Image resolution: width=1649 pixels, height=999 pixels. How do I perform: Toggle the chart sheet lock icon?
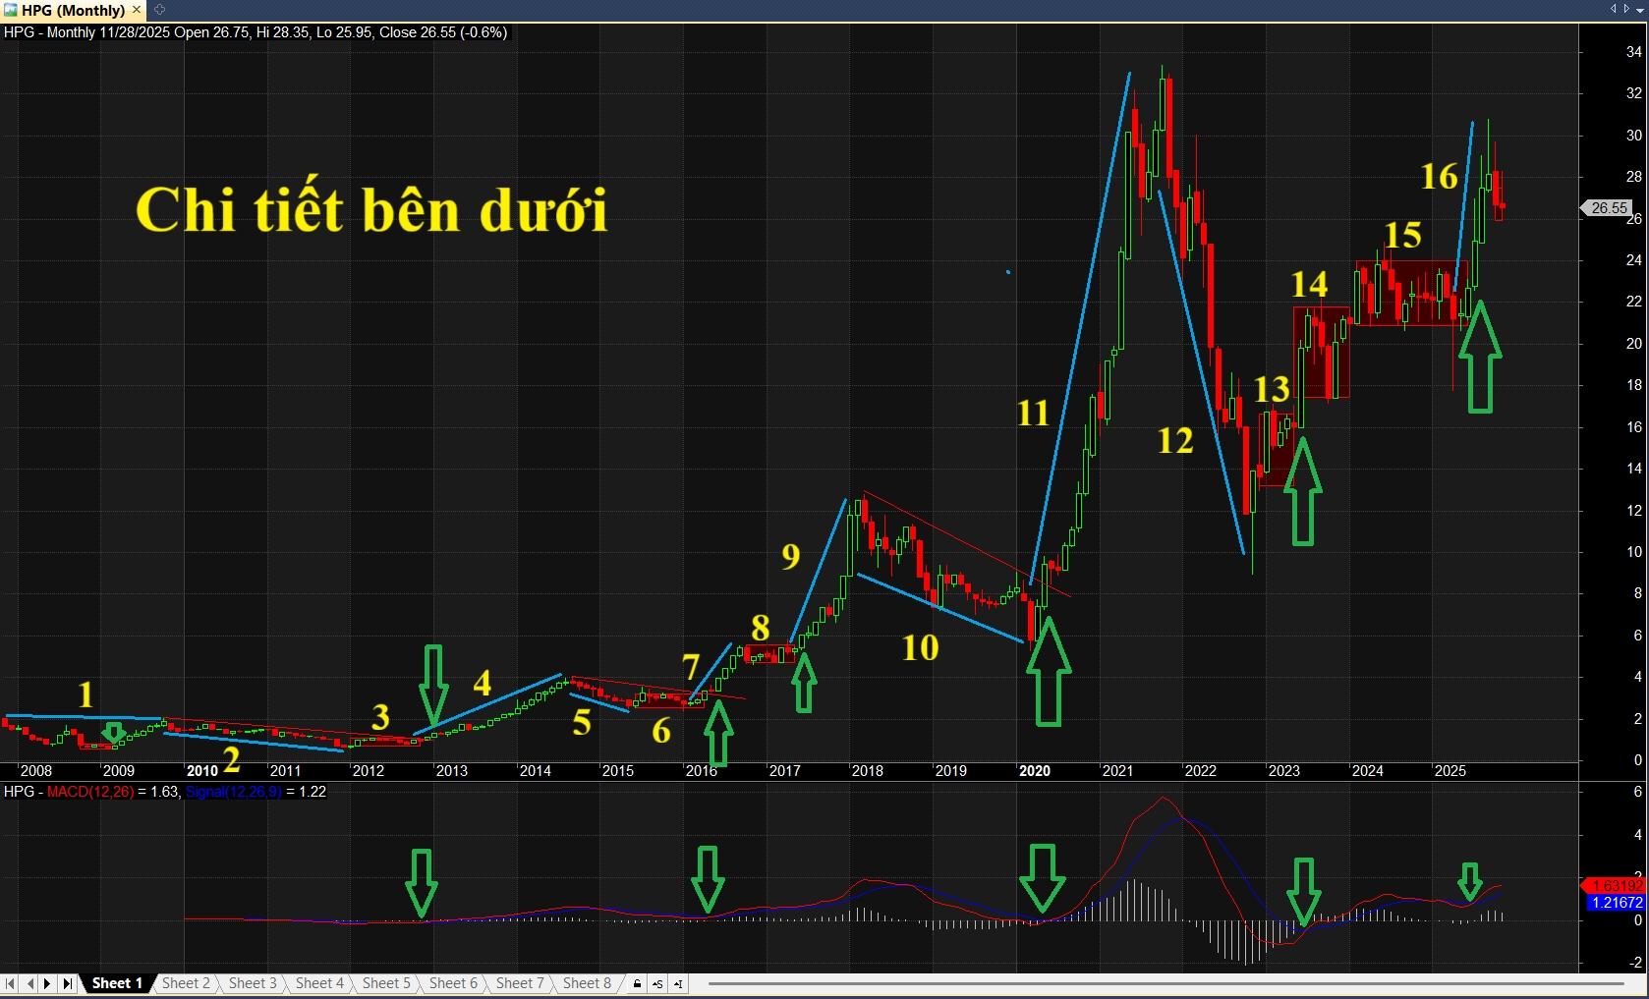coord(638,983)
